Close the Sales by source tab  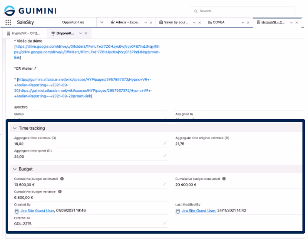pos(200,23)
